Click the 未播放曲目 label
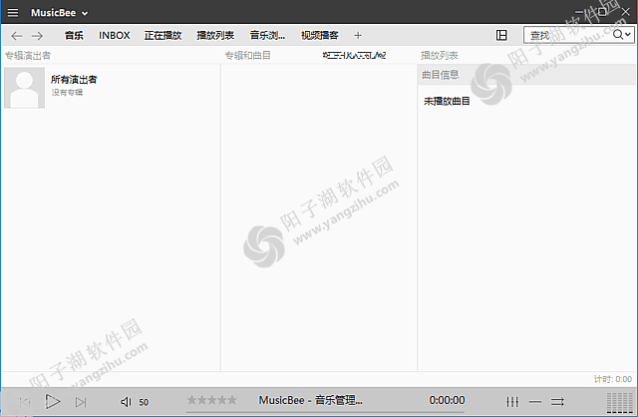Screen dimensions: 638x417 [447, 101]
